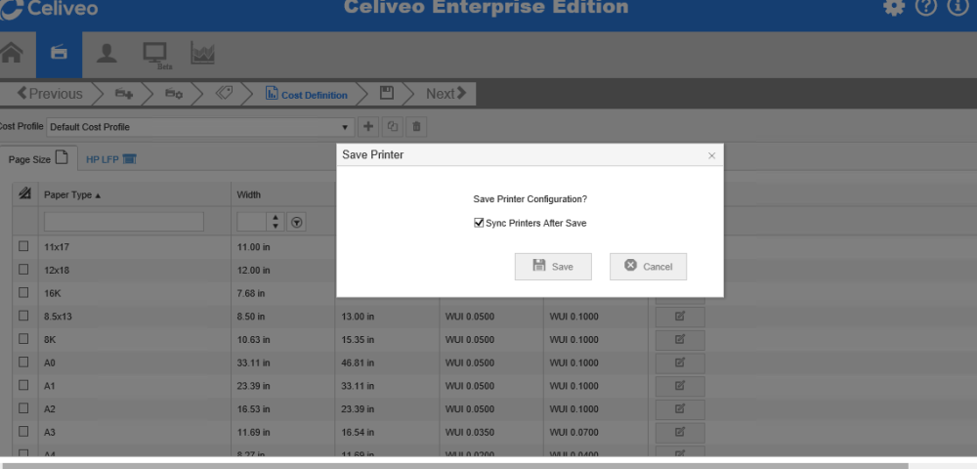Open the Width column filter icon
The width and height of the screenshot is (977, 469).
(297, 222)
